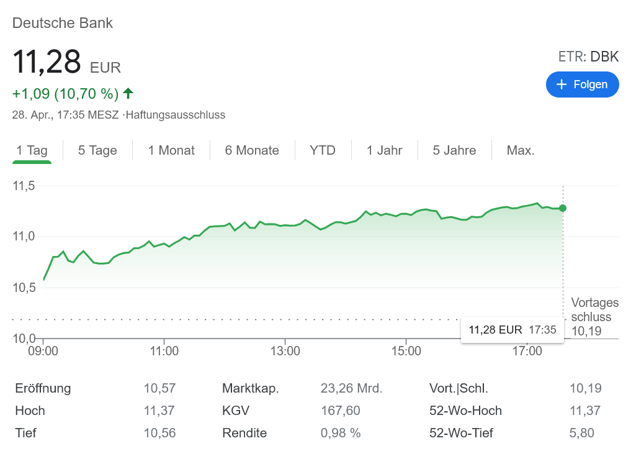Open the 5 Jahre chart view
This screenshot has width=631, height=451.
point(455,150)
